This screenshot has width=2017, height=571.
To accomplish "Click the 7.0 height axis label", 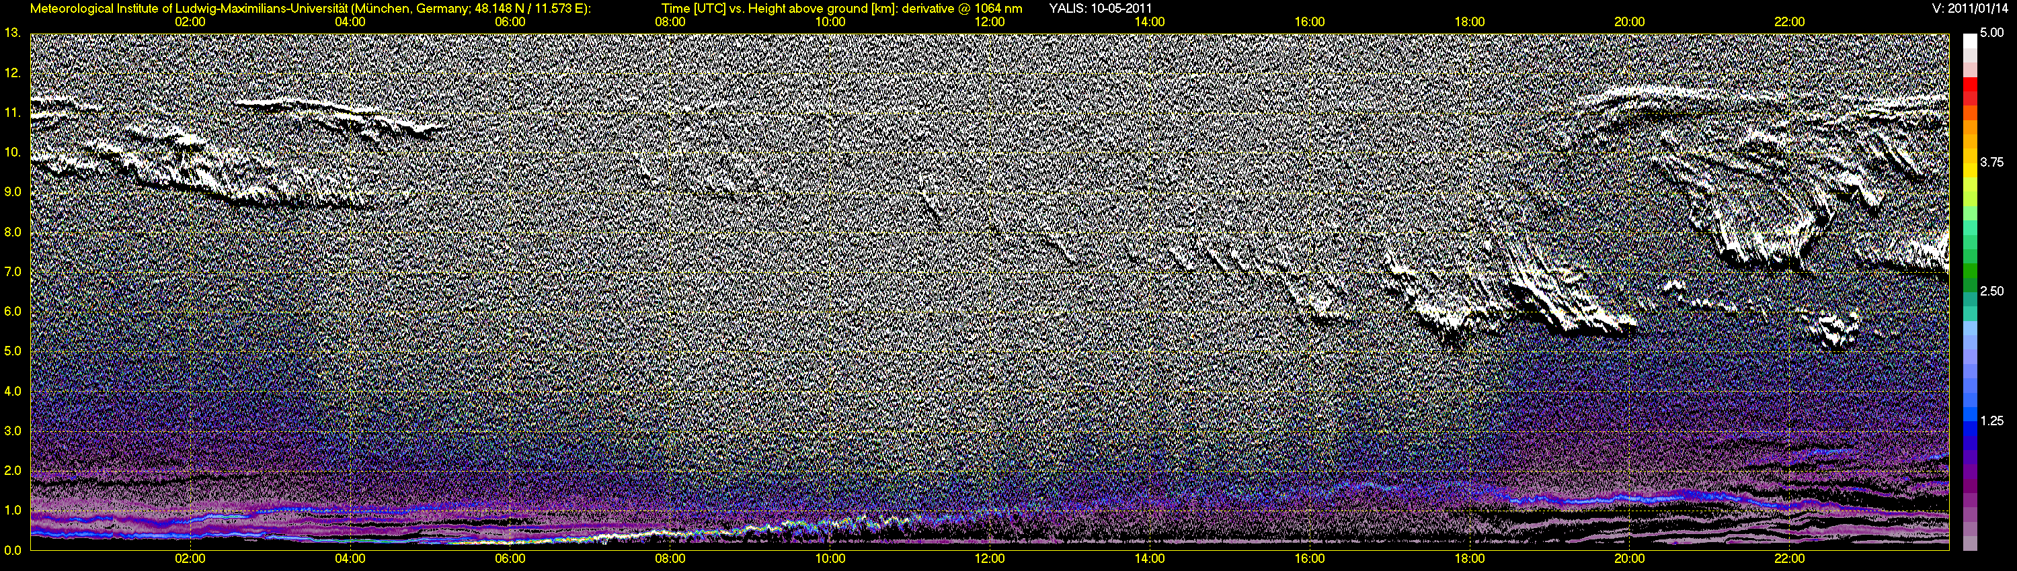I will 13,272.
